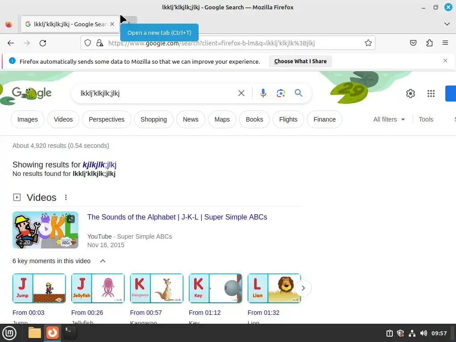Switch to Shopping results
The height and width of the screenshot is (342, 456).
coord(154,119)
